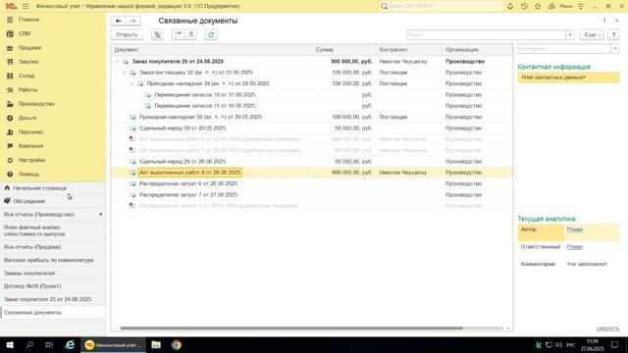This screenshot has width=628, height=353.
Task: Open favorites star
Action: [x=538, y=6]
